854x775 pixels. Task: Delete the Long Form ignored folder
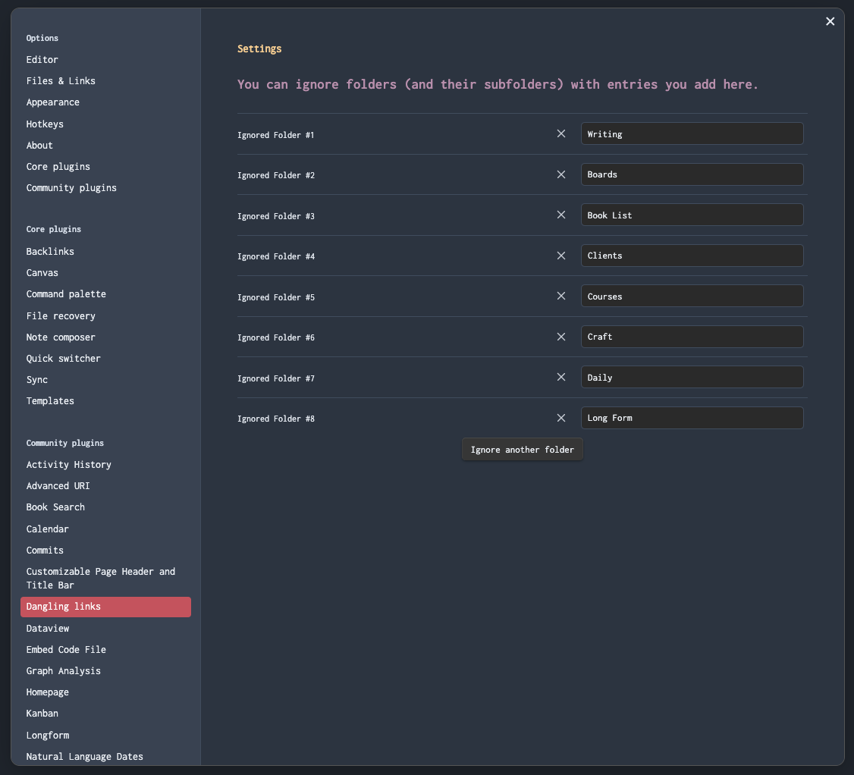561,418
